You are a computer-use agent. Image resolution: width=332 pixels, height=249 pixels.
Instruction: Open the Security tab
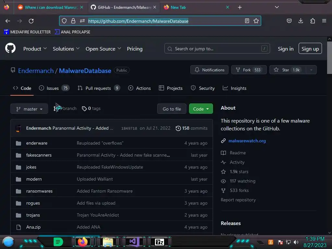203,88
